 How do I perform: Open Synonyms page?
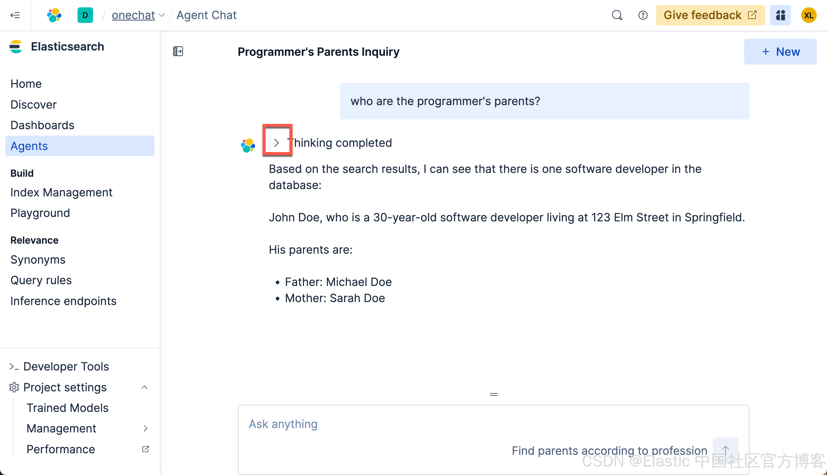point(38,260)
